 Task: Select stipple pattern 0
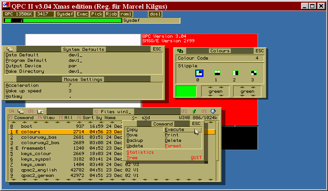pyautogui.click(x=199, y=73)
